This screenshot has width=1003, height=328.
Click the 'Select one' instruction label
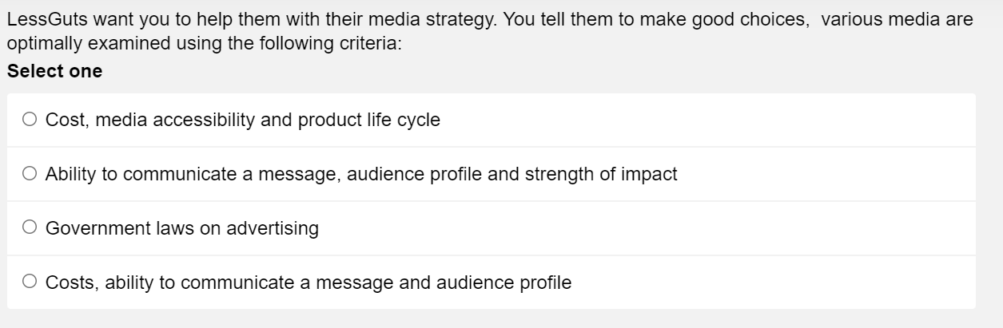[x=54, y=71]
